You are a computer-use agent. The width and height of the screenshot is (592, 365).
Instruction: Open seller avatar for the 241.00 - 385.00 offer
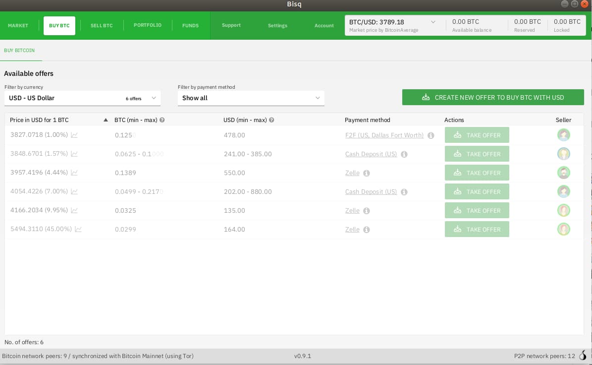(563, 154)
